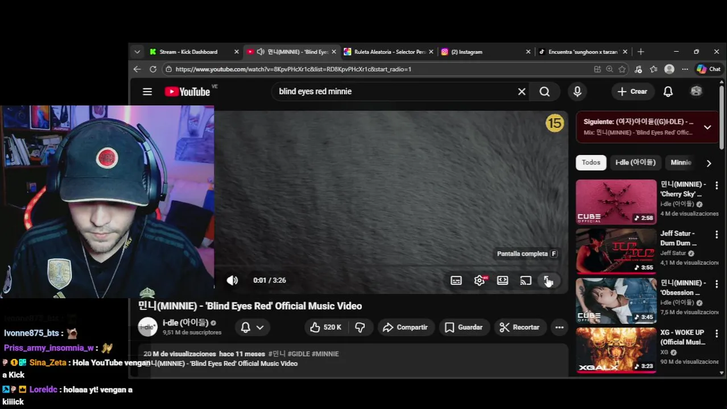This screenshot has width=727, height=409.
Task: Dislike the Blind Eyes Red video
Action: click(360, 327)
